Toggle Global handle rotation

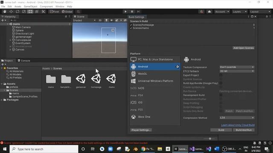coord(67,11)
